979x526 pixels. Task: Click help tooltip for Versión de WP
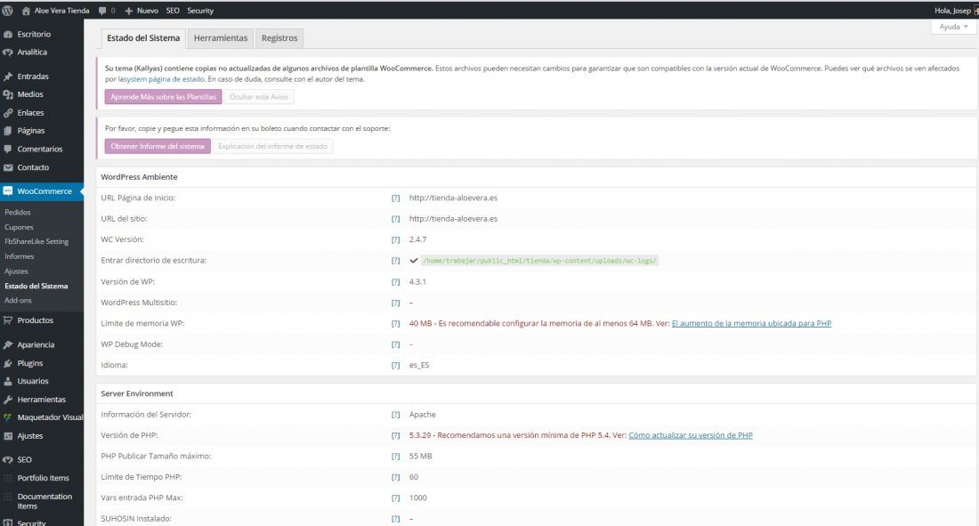395,282
